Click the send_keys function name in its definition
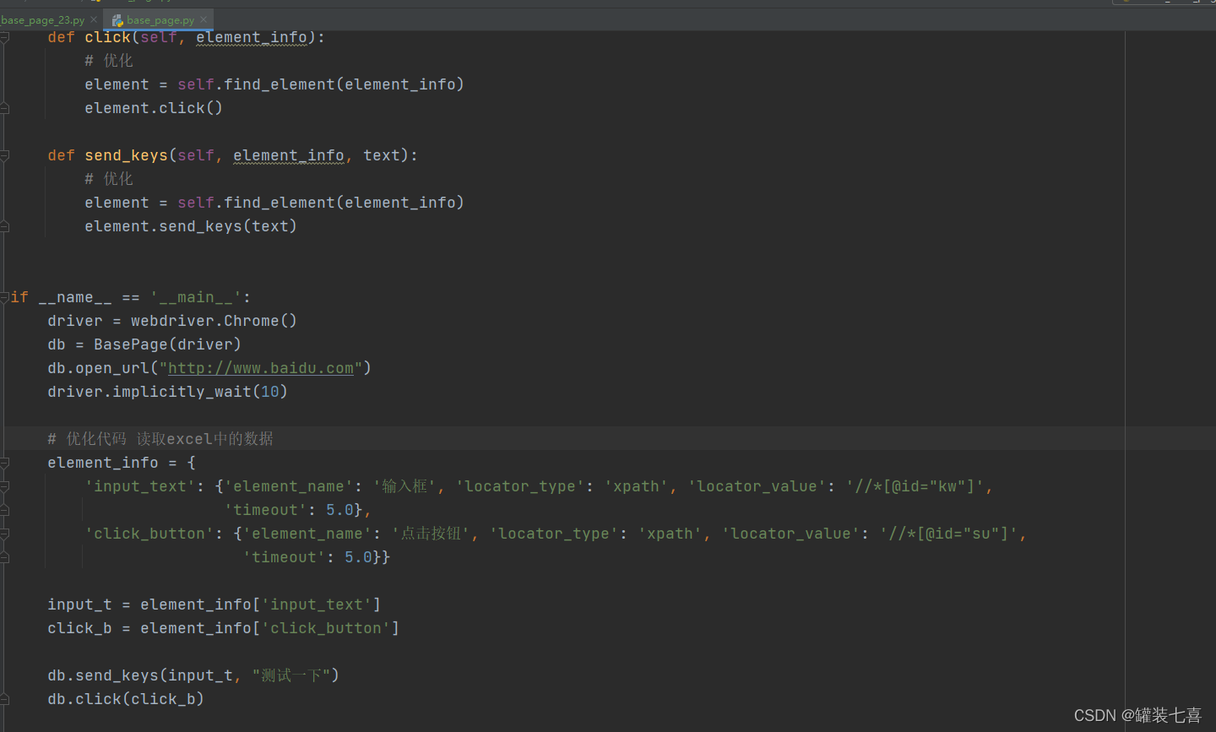The width and height of the screenshot is (1216, 732). pos(126,155)
